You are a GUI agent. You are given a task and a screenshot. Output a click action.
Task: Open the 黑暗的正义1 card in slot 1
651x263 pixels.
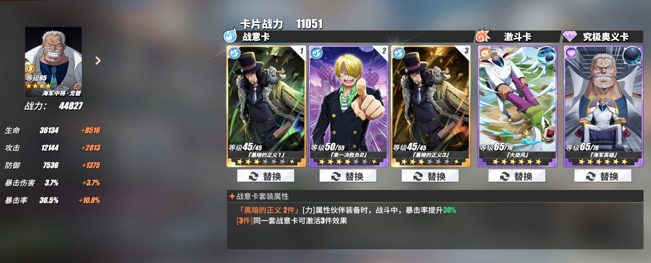266,106
